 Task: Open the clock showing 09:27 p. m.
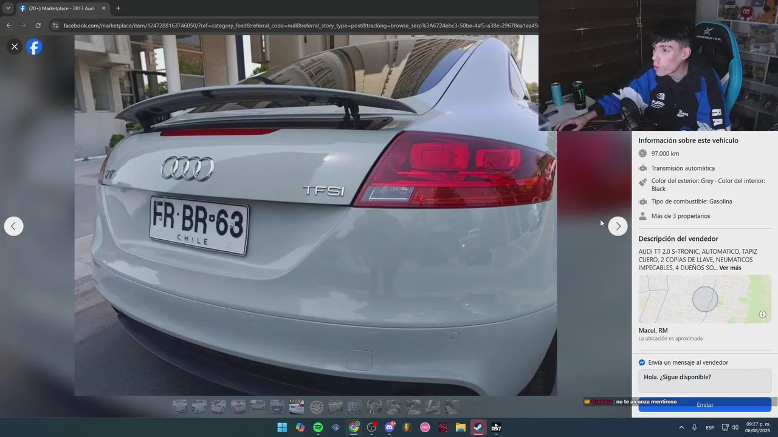[x=758, y=427]
